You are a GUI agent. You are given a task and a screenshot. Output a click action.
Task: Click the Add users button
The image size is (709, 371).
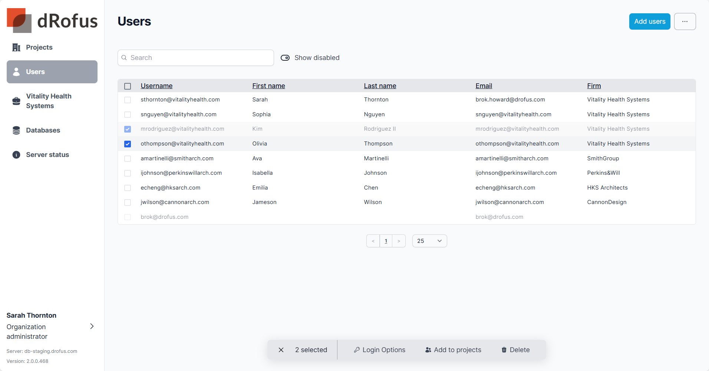(x=649, y=21)
